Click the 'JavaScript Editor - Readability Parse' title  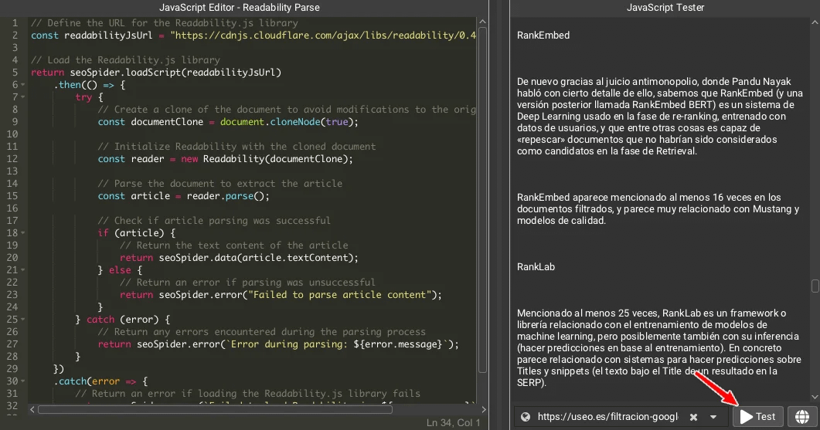pyautogui.click(x=240, y=8)
